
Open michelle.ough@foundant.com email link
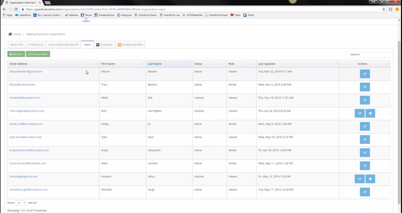(x=29, y=189)
